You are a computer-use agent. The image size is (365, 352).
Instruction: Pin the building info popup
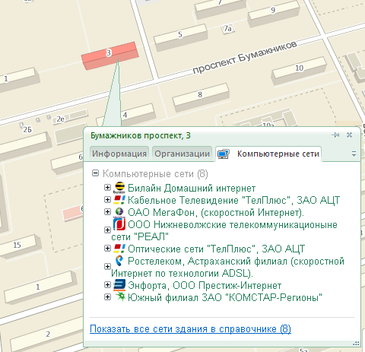point(335,135)
